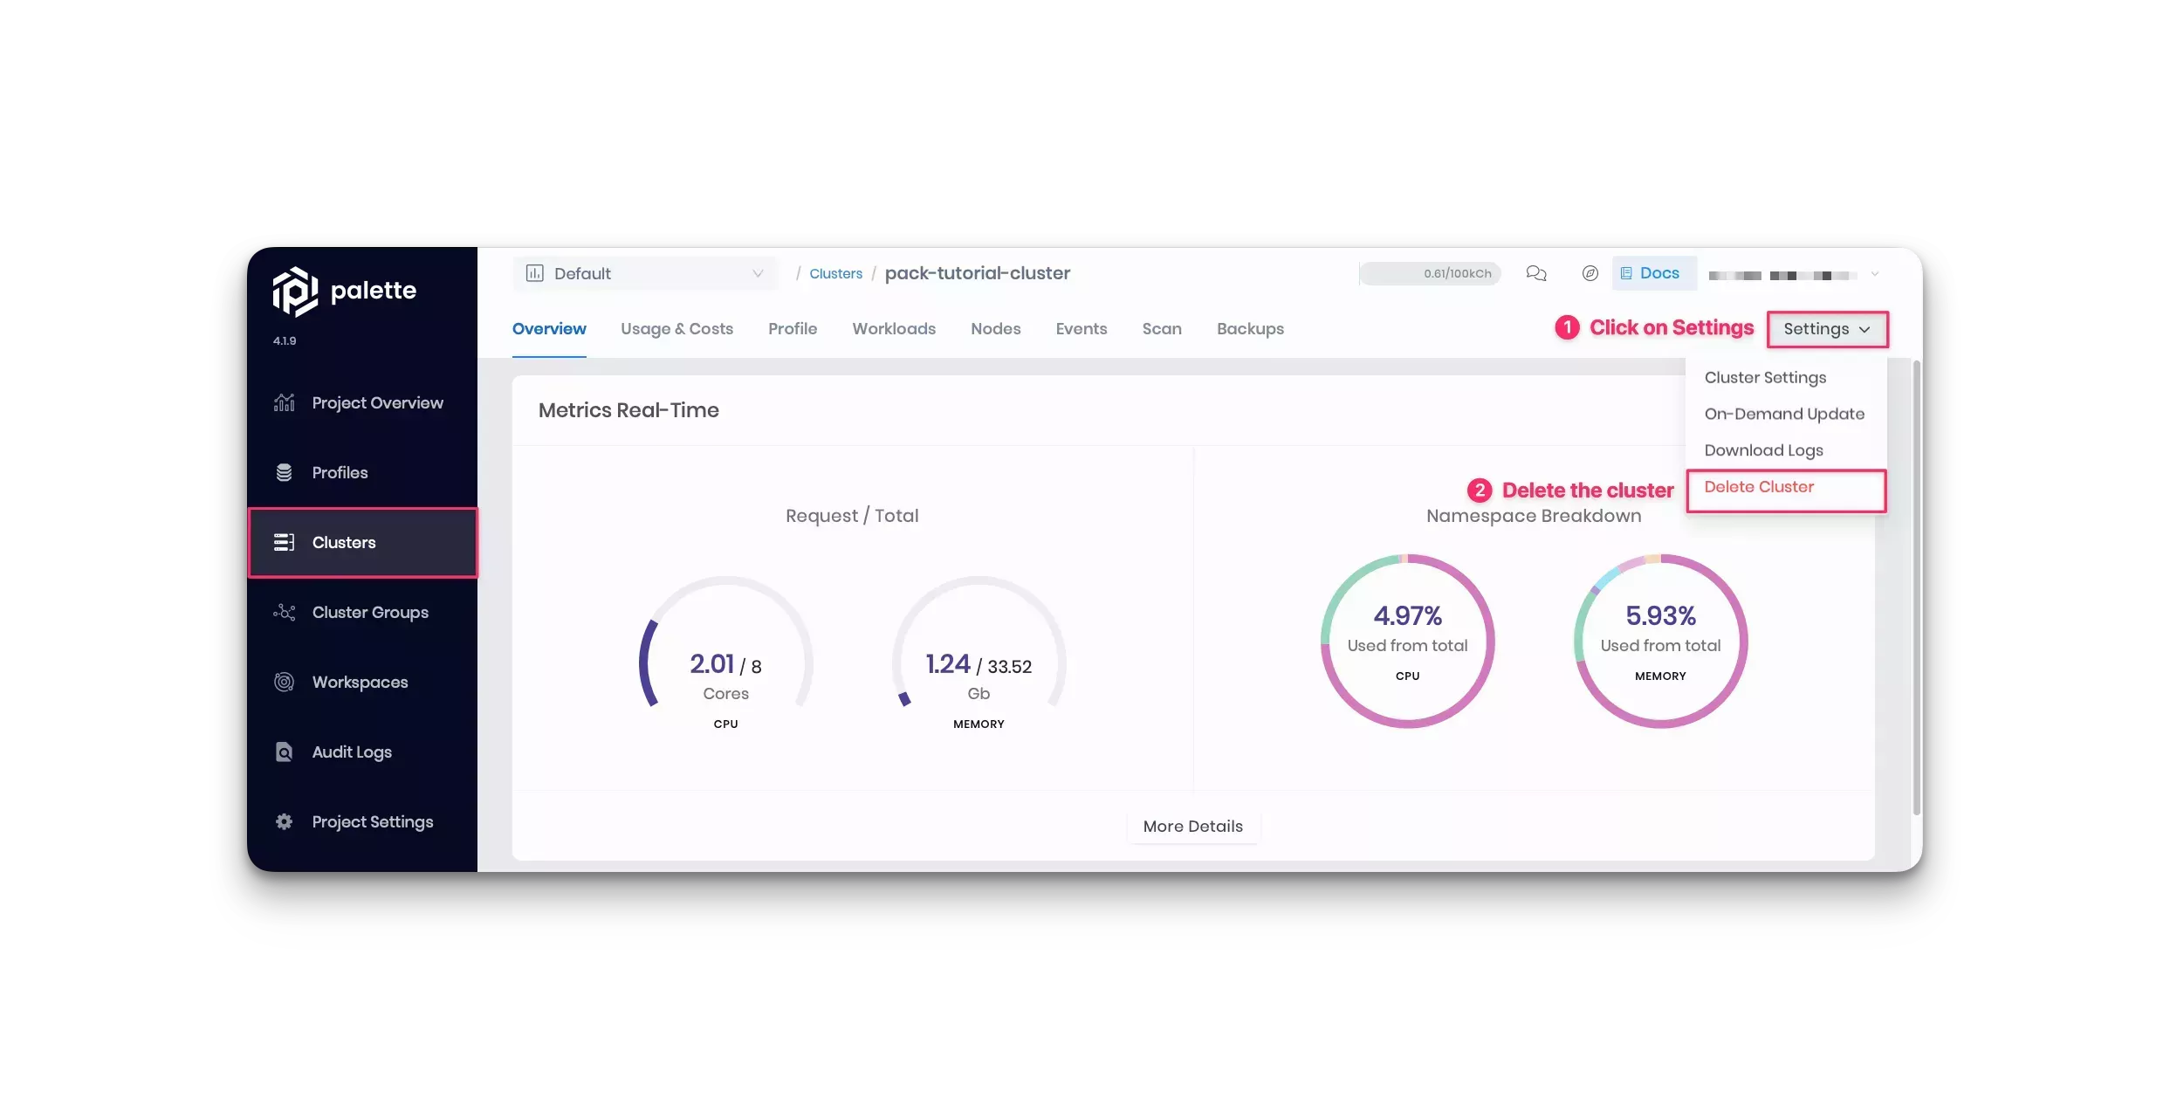Click the compass icon in header
Viewport: 2170px width, 1119px height.
point(1590,273)
